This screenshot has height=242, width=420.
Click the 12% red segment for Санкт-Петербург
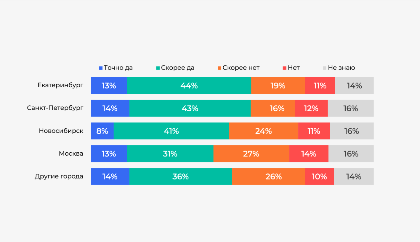tap(311, 108)
